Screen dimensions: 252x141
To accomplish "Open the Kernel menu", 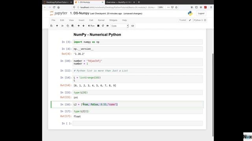I will tap(101, 20).
